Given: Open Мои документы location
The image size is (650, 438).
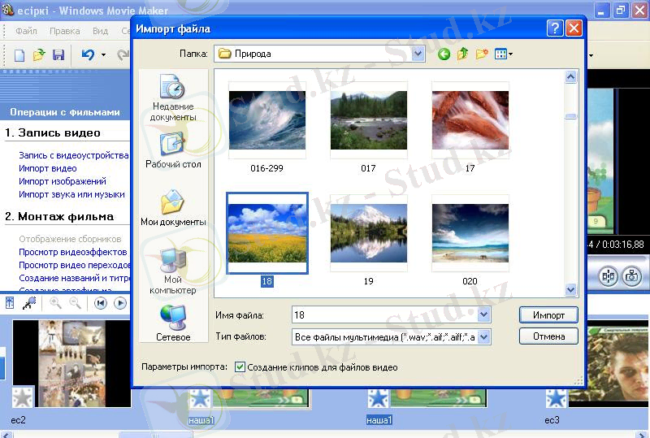Looking at the screenshot, I should tap(173, 206).
